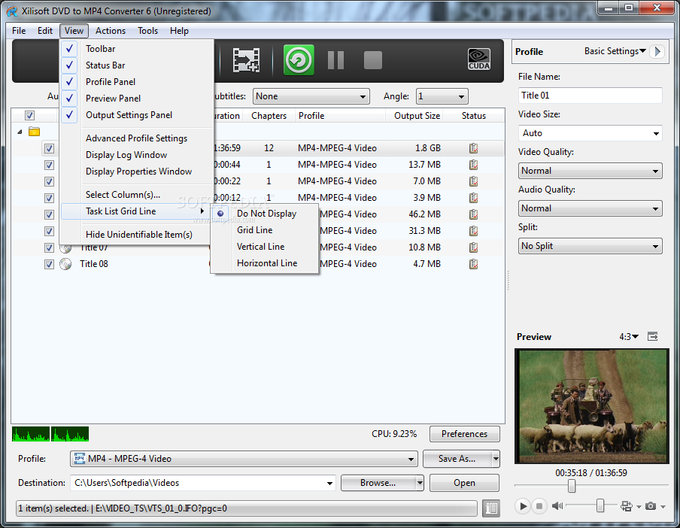Screen dimensions: 680x528
Task: Click the log list icon by status bar
Action: pos(491,508)
